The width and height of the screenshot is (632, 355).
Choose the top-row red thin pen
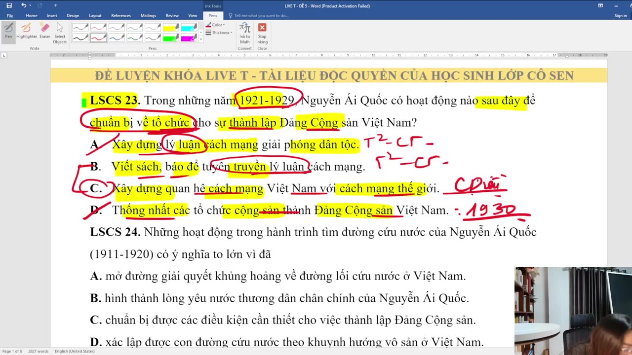98,28
